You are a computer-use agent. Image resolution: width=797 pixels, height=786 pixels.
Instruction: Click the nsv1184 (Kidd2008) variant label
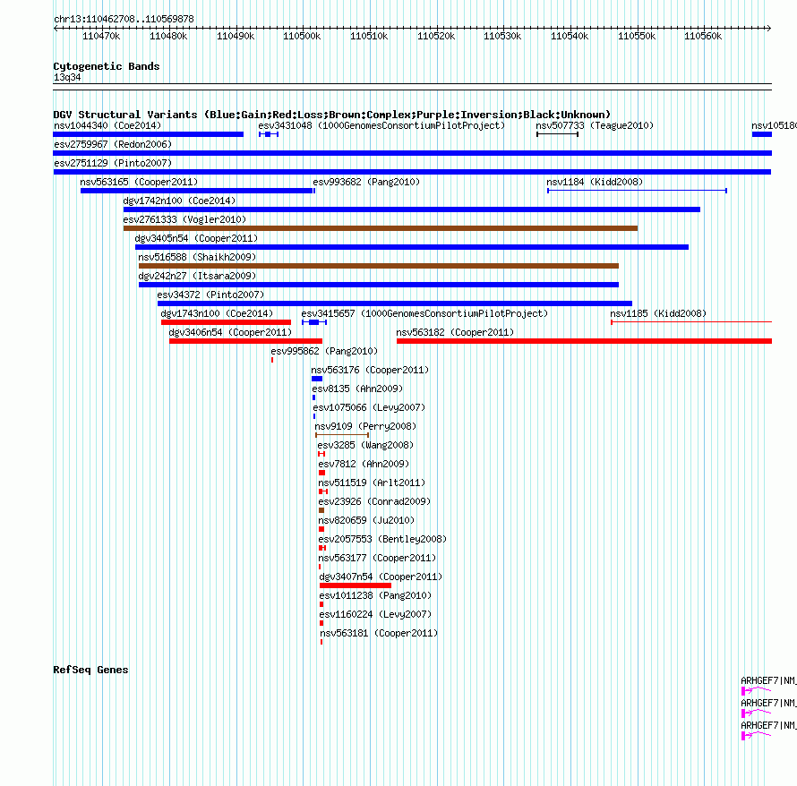pyautogui.click(x=595, y=182)
